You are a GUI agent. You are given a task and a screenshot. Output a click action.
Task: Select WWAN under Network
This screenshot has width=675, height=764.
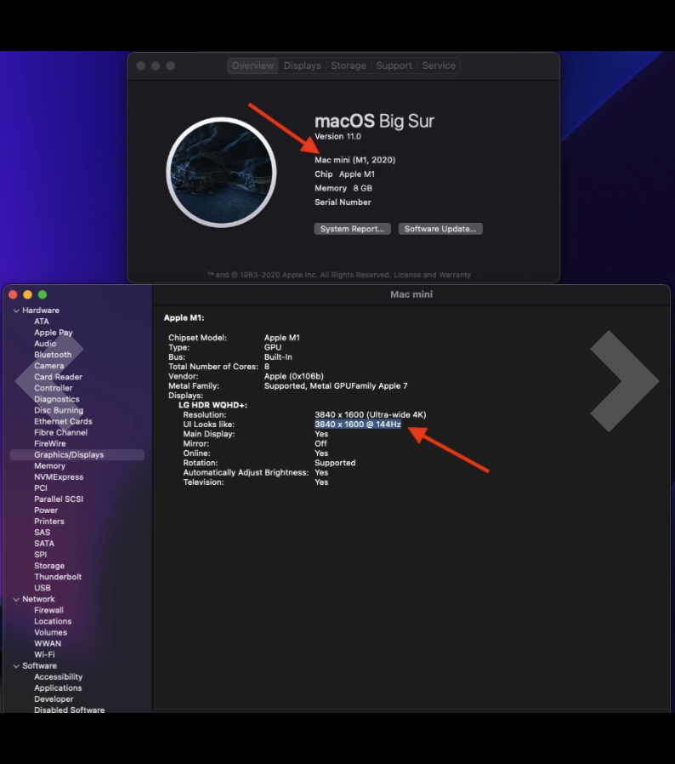48,644
